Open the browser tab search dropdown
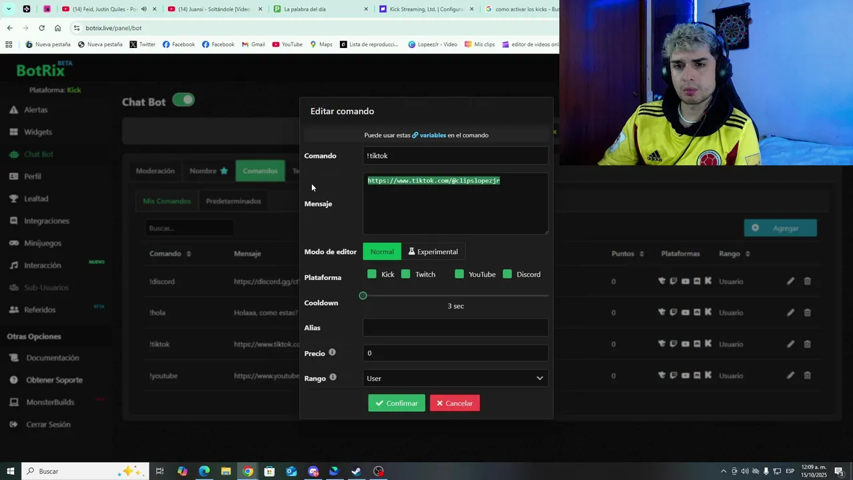 point(9,9)
